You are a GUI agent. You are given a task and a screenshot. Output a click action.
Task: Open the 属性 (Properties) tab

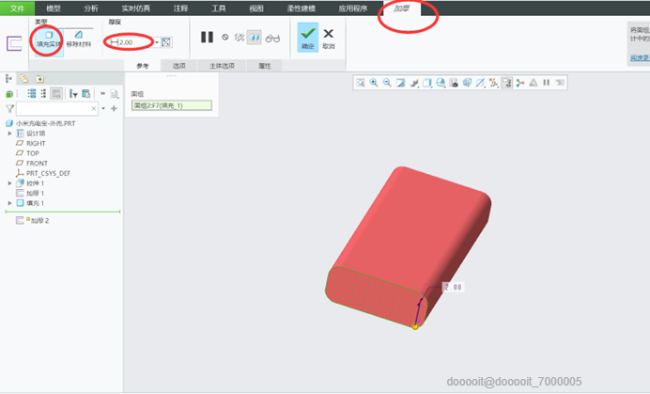pos(265,66)
